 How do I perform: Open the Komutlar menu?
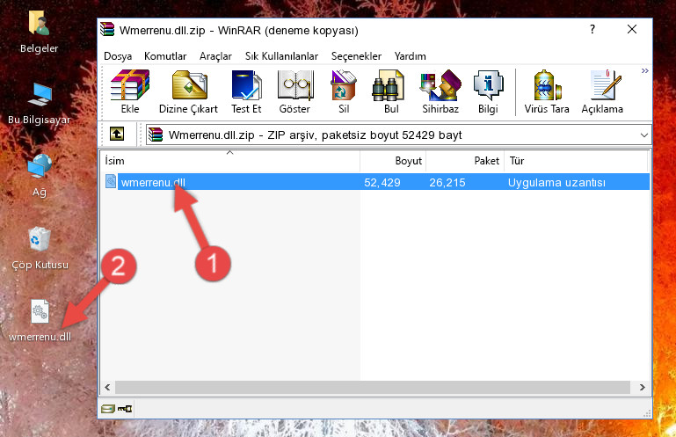click(165, 56)
